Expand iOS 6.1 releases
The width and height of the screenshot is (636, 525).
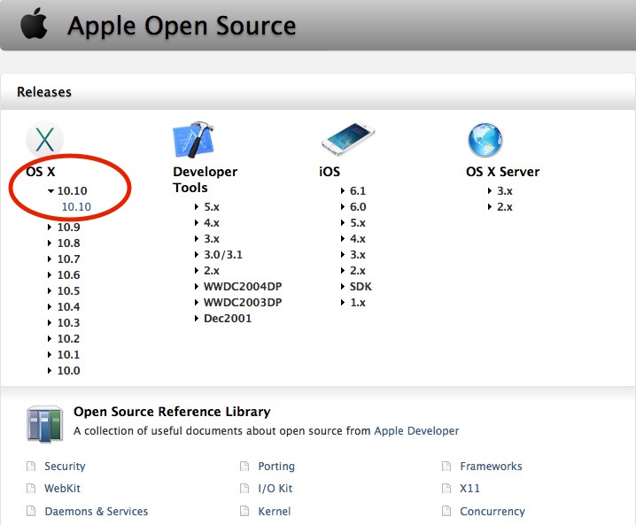click(343, 191)
